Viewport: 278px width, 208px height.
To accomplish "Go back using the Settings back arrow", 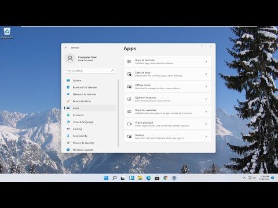I will click(x=66, y=47).
